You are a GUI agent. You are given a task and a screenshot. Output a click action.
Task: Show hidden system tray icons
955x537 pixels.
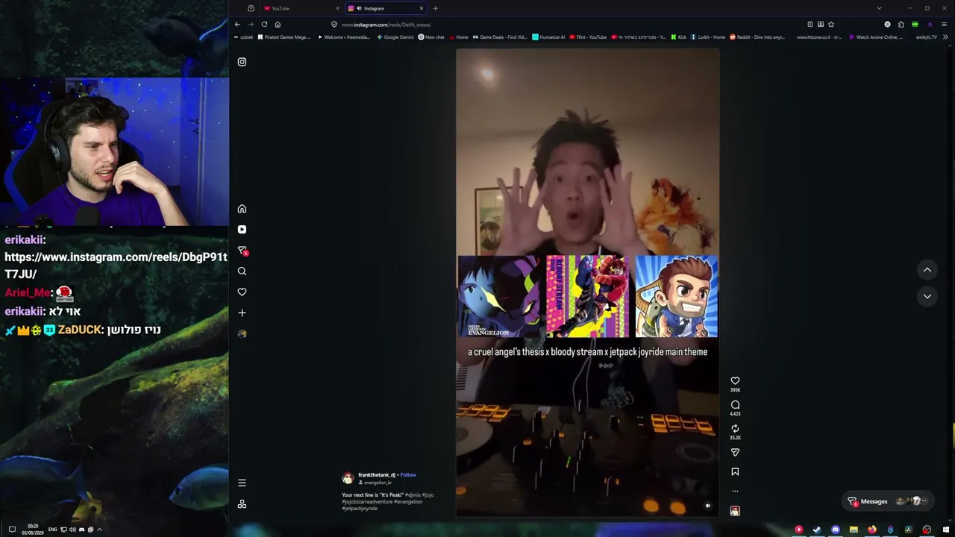pyautogui.click(x=99, y=530)
